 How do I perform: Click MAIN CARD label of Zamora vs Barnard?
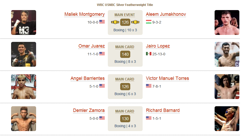125,111
